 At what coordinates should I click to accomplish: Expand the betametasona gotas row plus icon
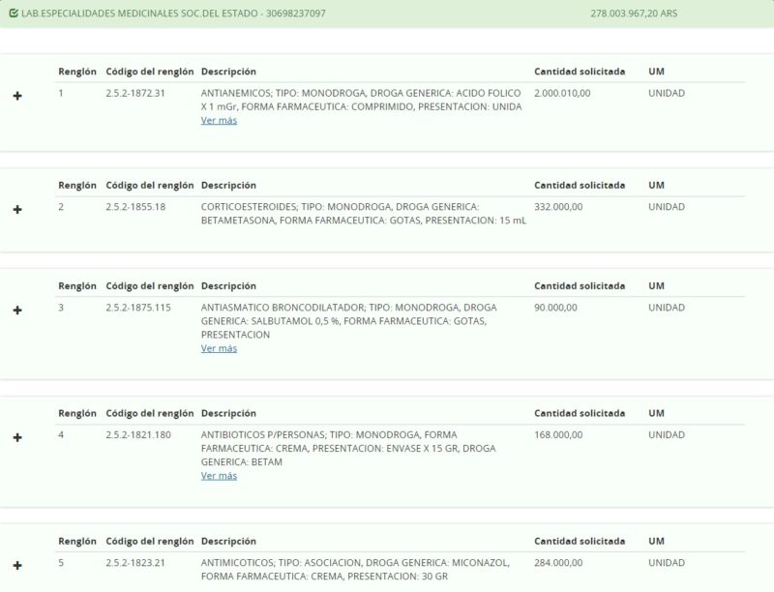click(x=17, y=209)
